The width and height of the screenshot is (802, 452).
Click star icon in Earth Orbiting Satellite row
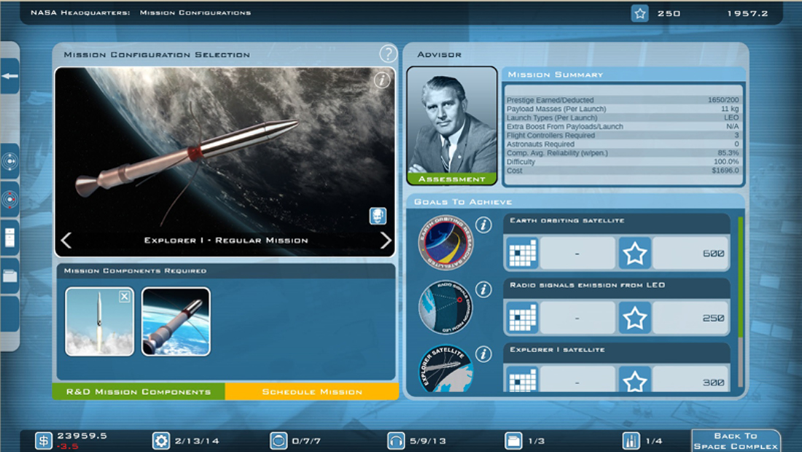tap(635, 253)
